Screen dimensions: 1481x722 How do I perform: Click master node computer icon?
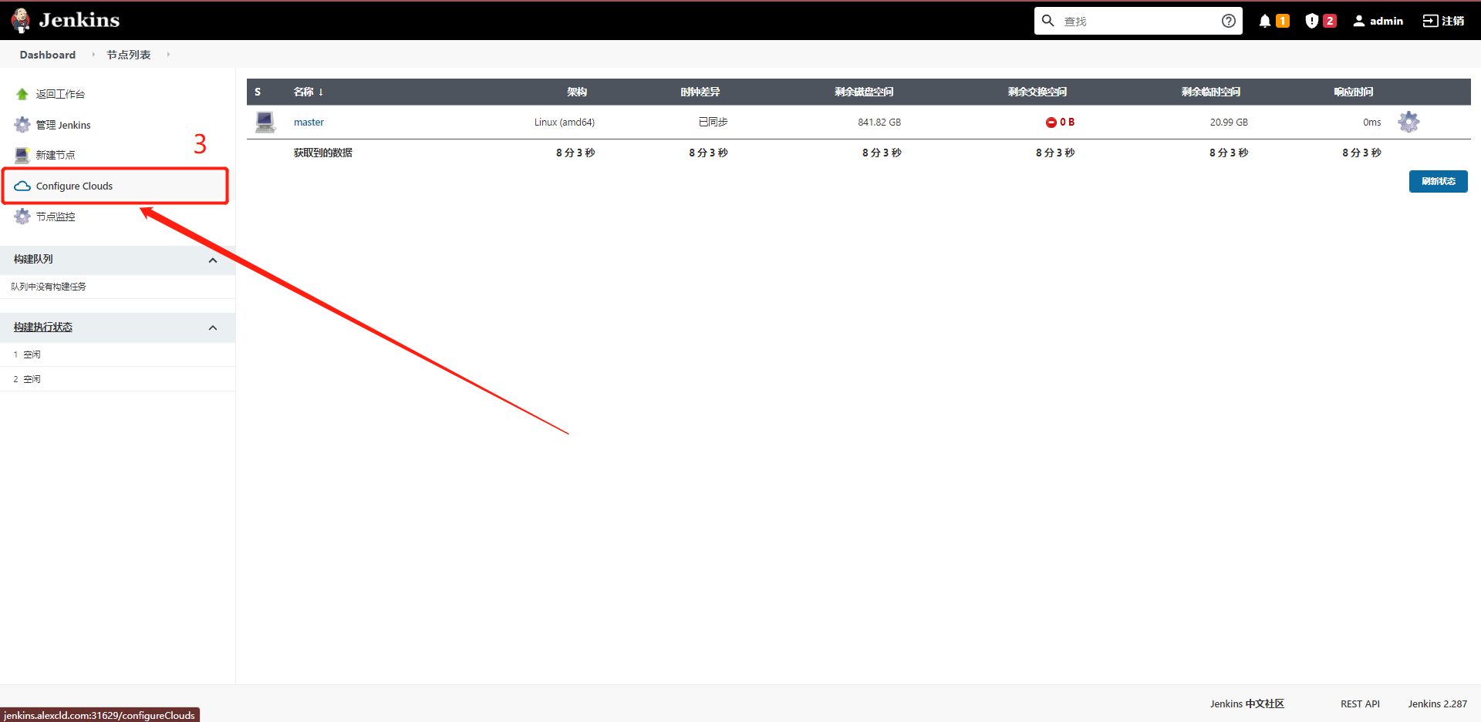pos(265,122)
